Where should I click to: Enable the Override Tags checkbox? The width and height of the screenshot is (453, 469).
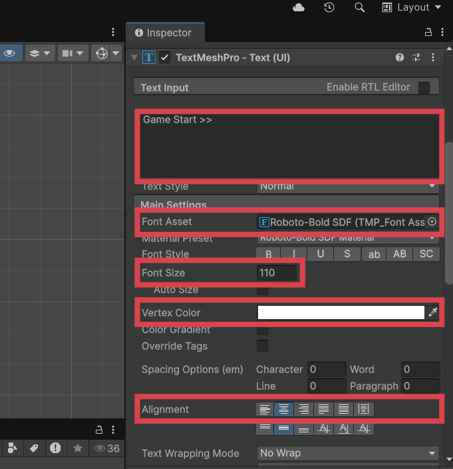(x=263, y=346)
